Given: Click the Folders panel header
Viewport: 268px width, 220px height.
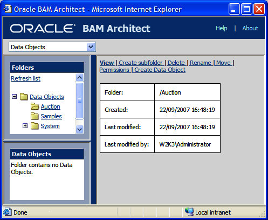Looking at the screenshot, I should pyautogui.click(x=47, y=68).
